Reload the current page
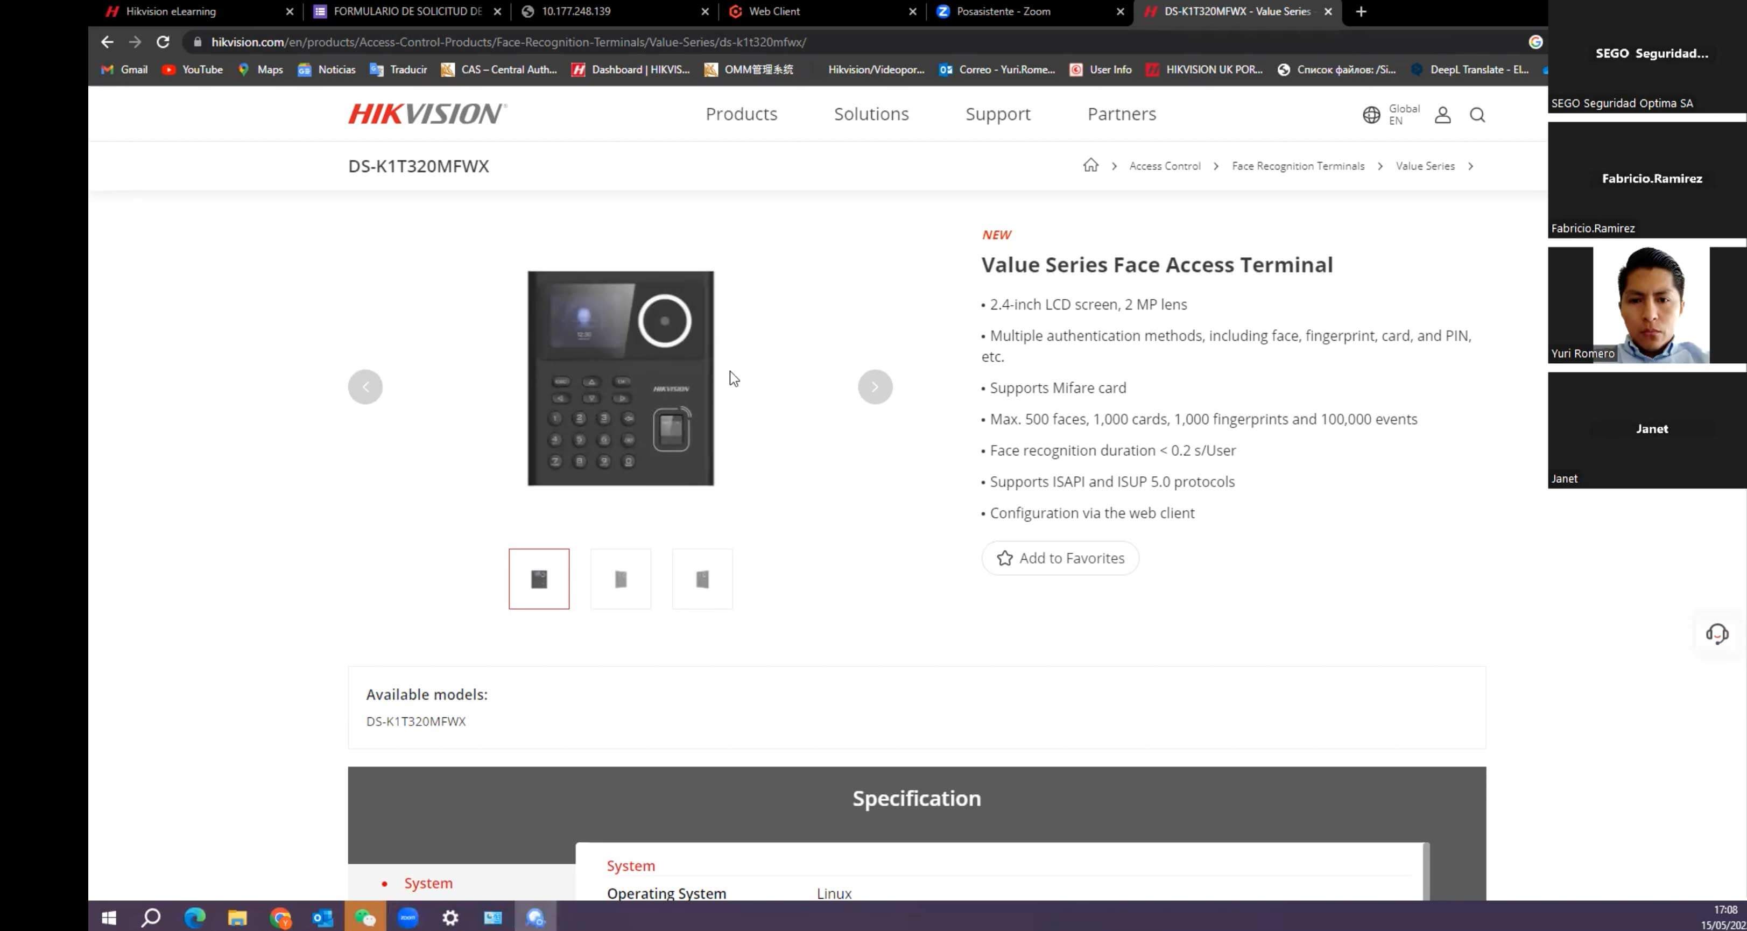1747x931 pixels. click(x=163, y=42)
